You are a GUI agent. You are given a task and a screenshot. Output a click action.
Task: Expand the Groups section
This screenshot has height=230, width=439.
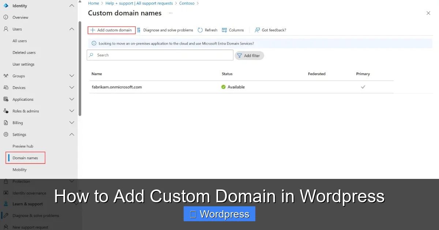click(x=71, y=76)
